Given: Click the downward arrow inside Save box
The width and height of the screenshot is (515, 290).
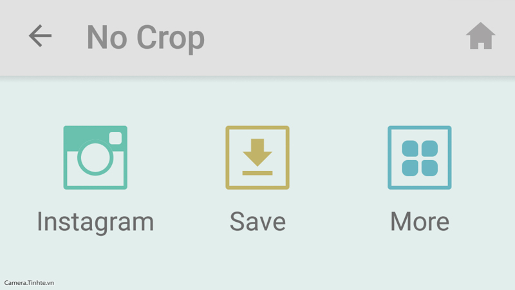Looking at the screenshot, I should click(x=257, y=152).
